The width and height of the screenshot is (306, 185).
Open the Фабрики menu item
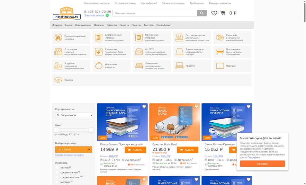(x=99, y=25)
